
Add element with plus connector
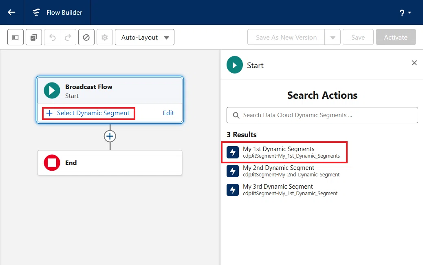point(110,136)
